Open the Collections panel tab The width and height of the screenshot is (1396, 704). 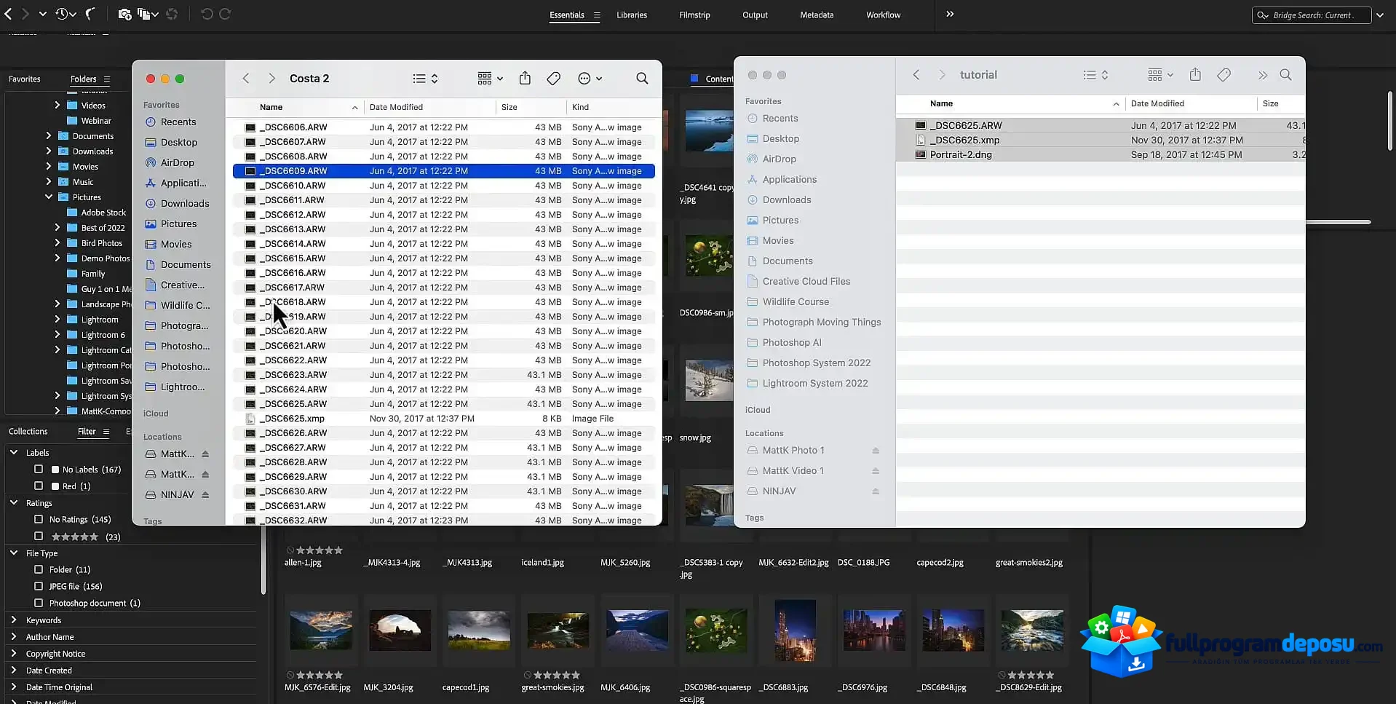pos(28,431)
